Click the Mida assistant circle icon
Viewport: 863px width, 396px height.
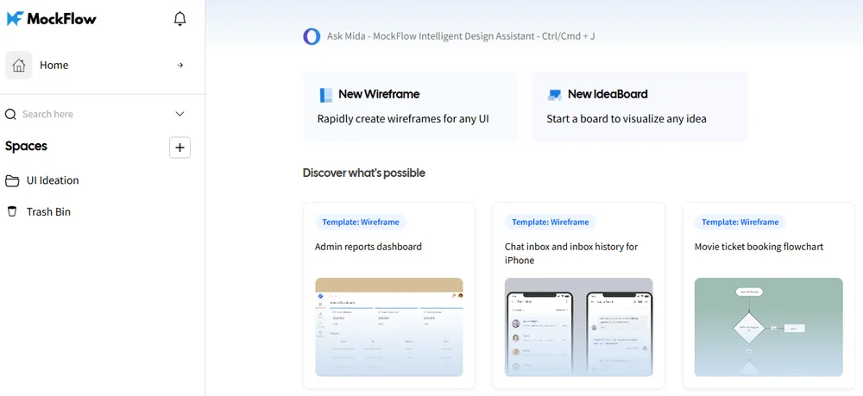312,36
